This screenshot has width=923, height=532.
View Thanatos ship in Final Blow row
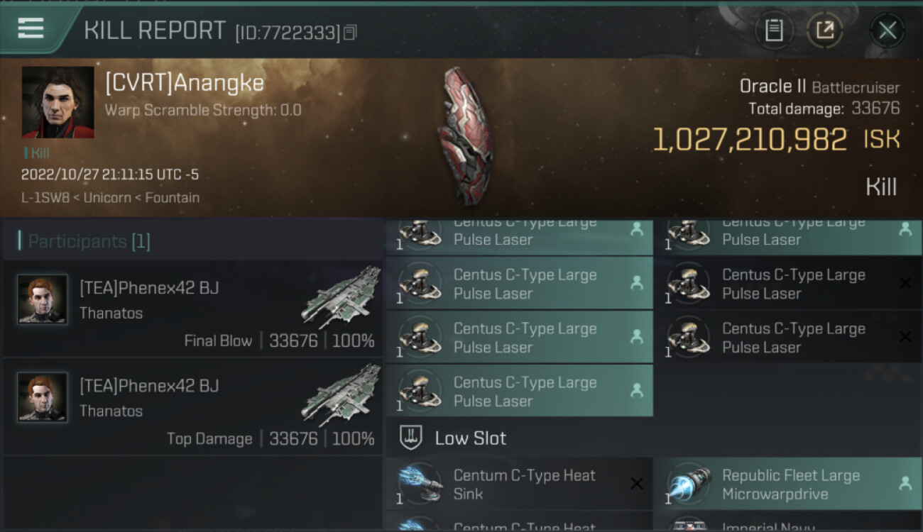[341, 297]
